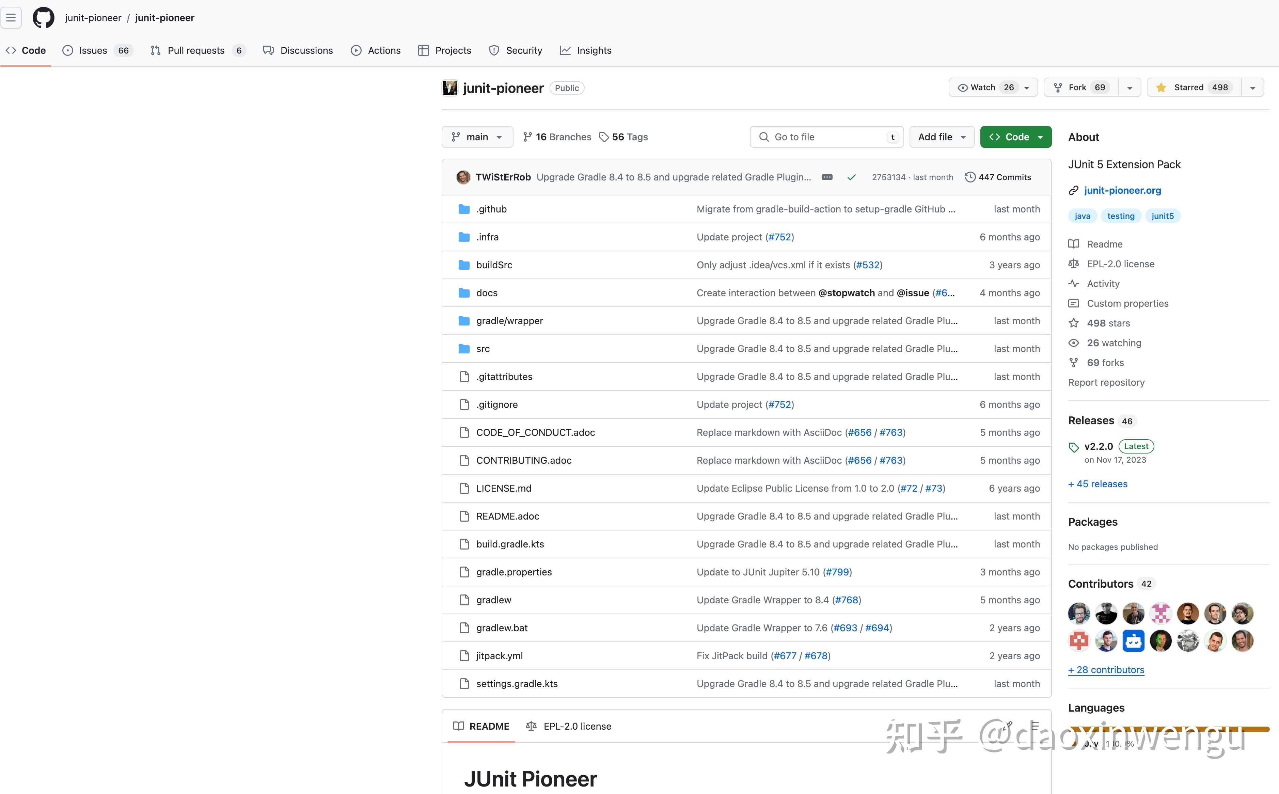Click the GitHub Octocat logo
Viewport: 1279px width, 794px height.
click(43, 18)
